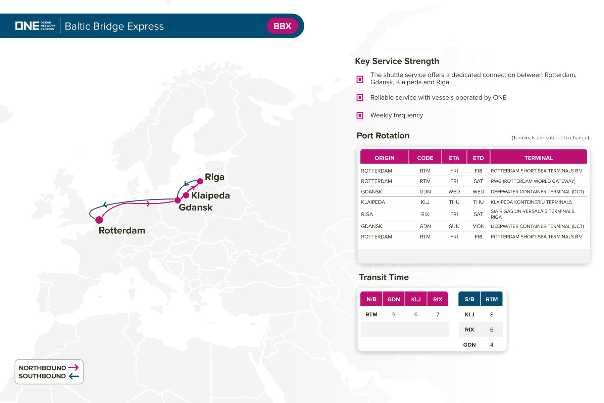Click the Klaipeda port dot on map
This screenshot has height=403, width=604.
(186, 195)
